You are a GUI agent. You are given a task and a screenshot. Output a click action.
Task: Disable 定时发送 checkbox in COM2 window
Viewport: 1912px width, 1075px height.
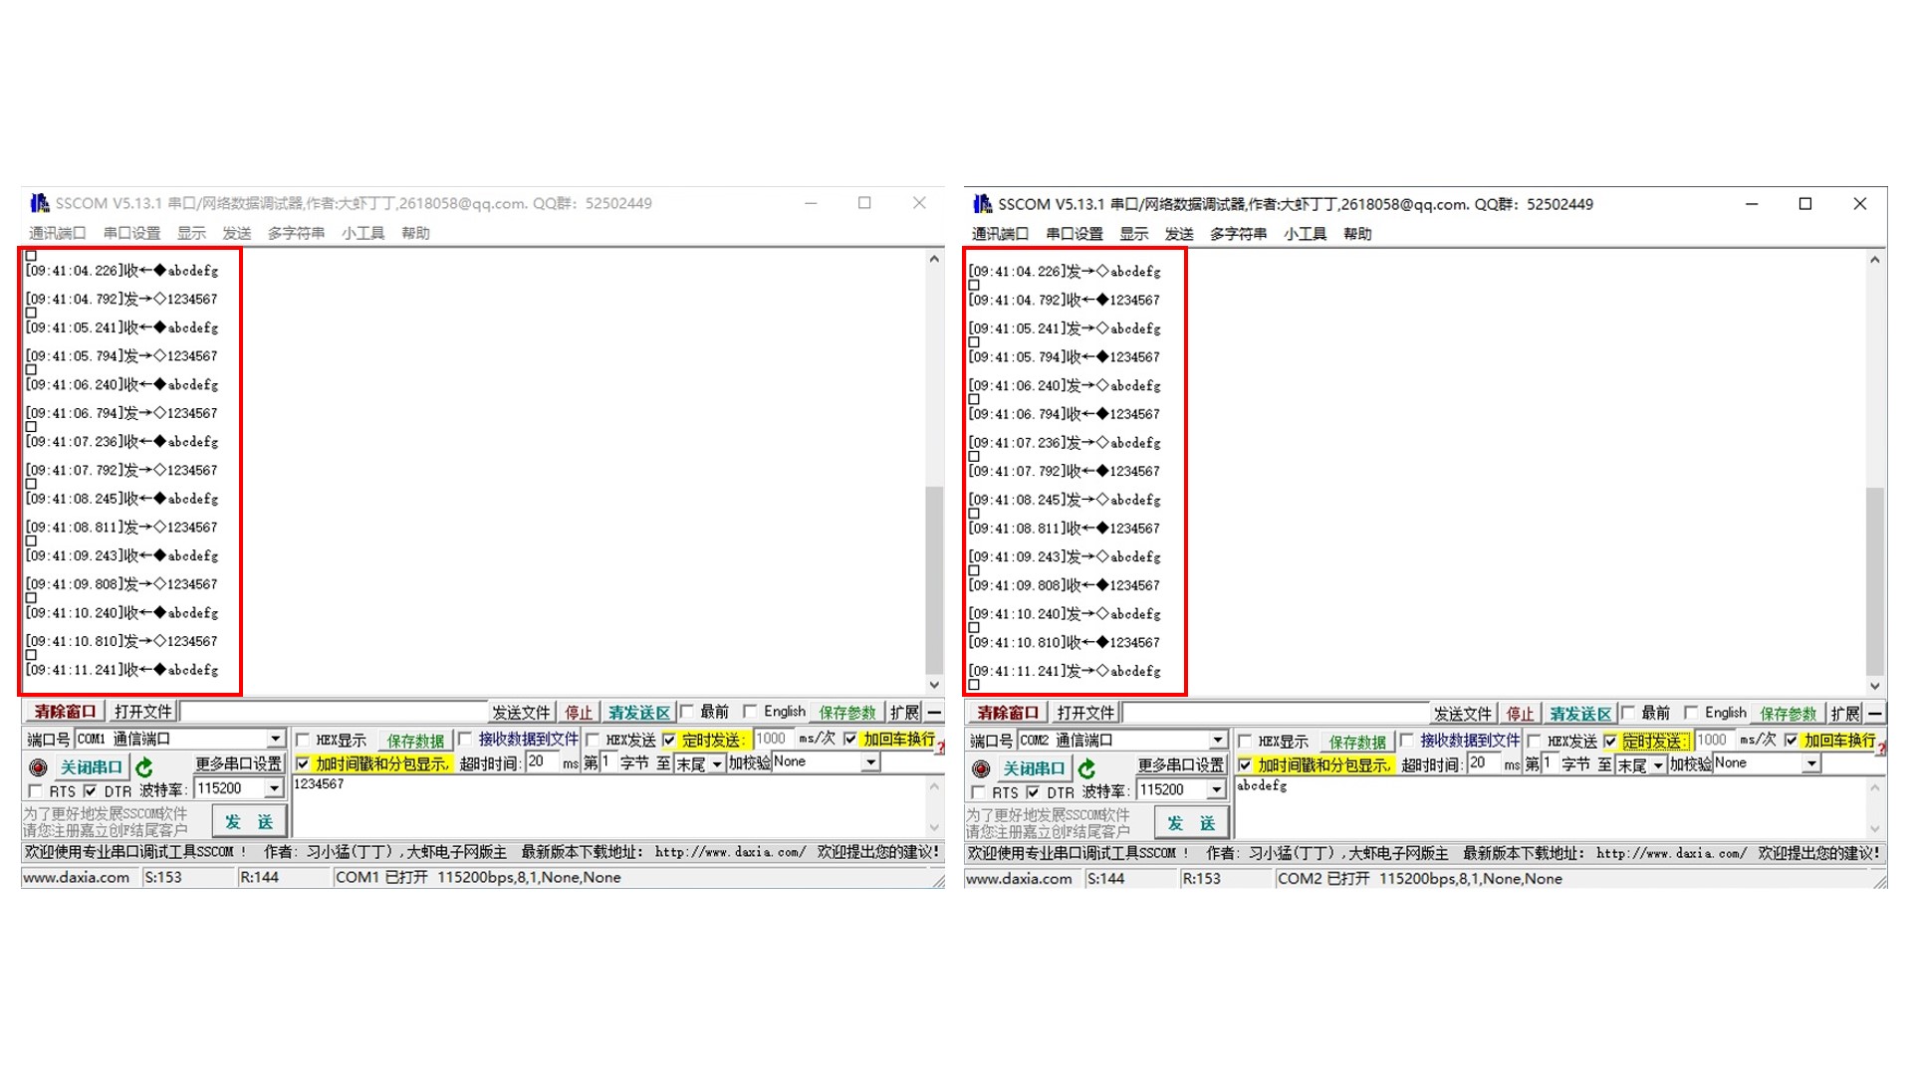(1610, 741)
